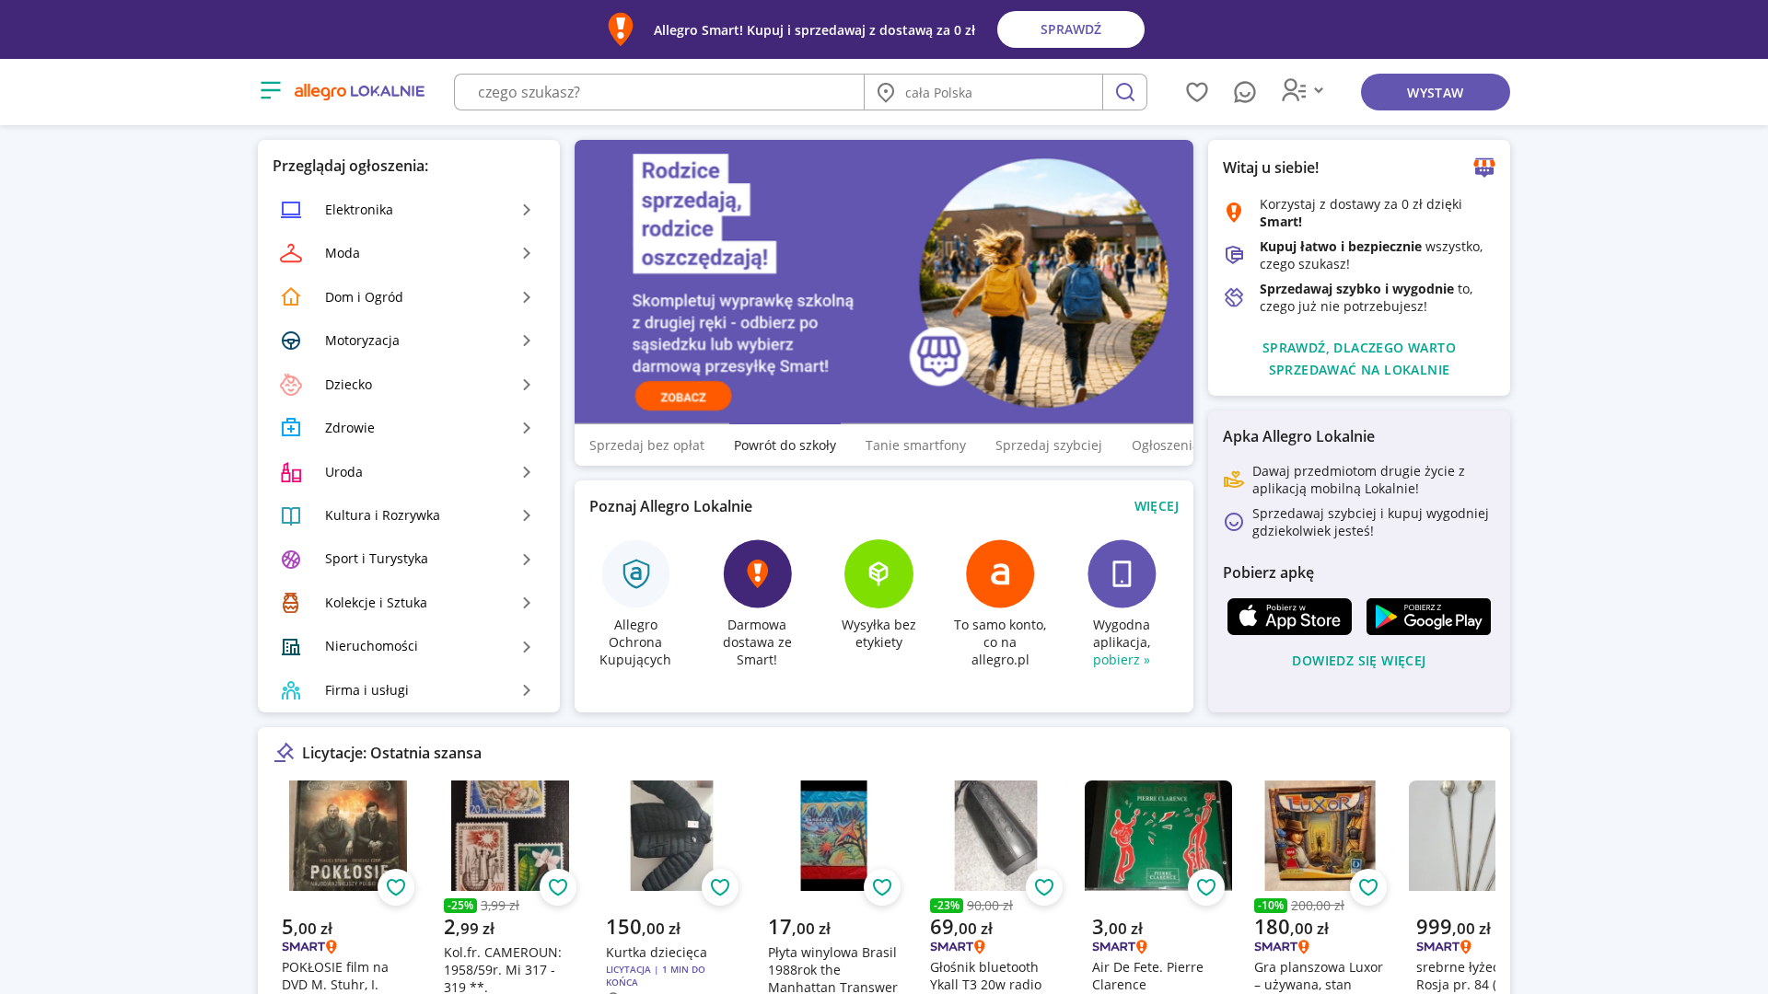Click Sport i Turystyka category label
1768x994 pixels.
coord(377,559)
